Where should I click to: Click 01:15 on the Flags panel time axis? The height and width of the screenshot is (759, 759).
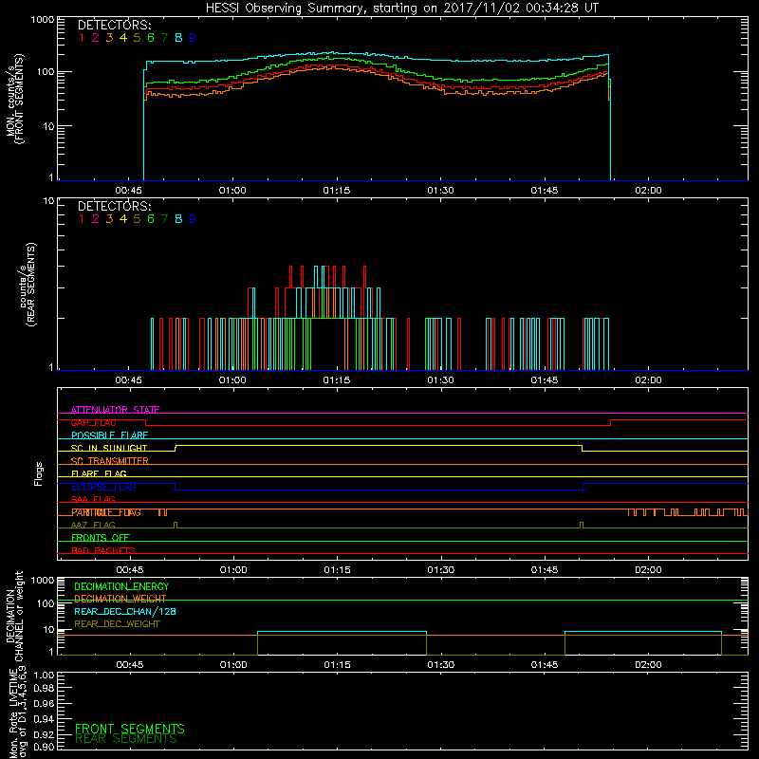pyautogui.click(x=338, y=570)
